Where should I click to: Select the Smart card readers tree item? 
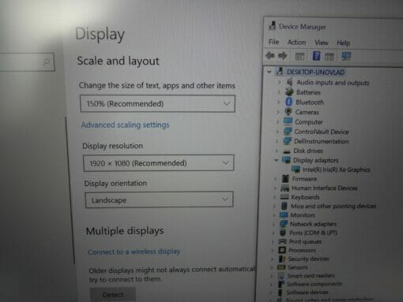[x=311, y=275]
